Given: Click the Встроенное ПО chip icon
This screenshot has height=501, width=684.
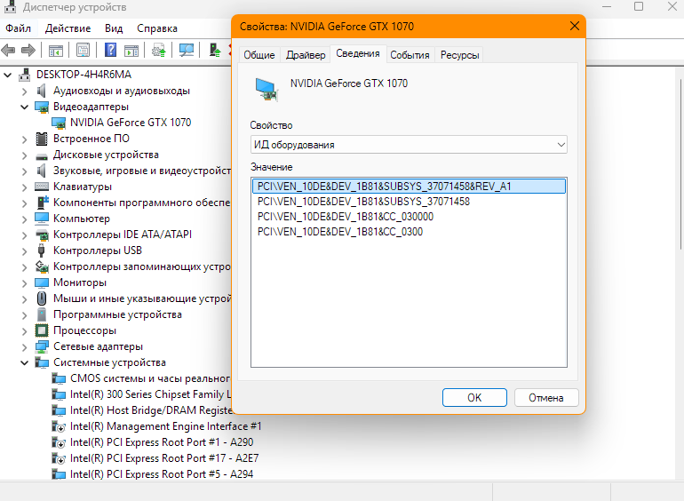Looking at the screenshot, I should [42, 139].
